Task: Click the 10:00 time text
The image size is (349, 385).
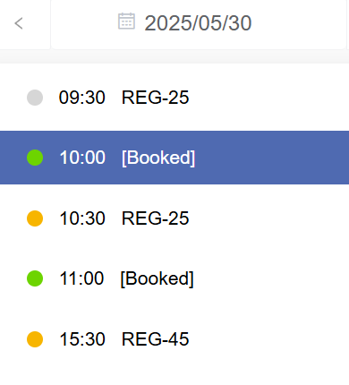Action: 82,158
